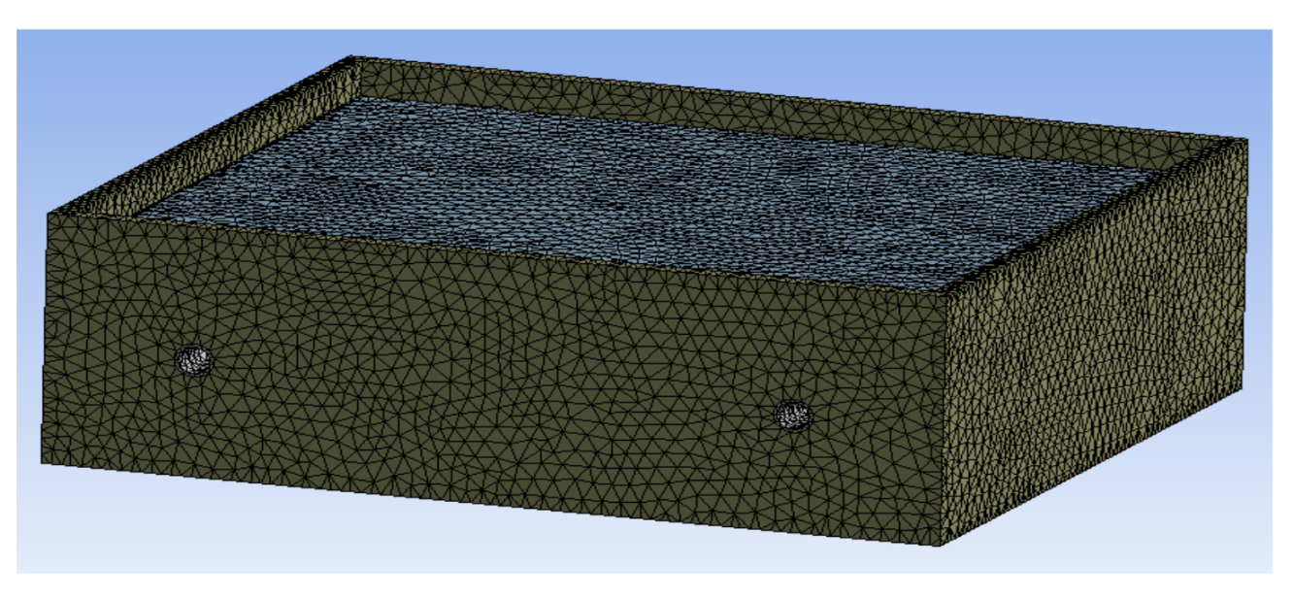
Task: Click the top back-right corner of the box
Action: [1245, 139]
